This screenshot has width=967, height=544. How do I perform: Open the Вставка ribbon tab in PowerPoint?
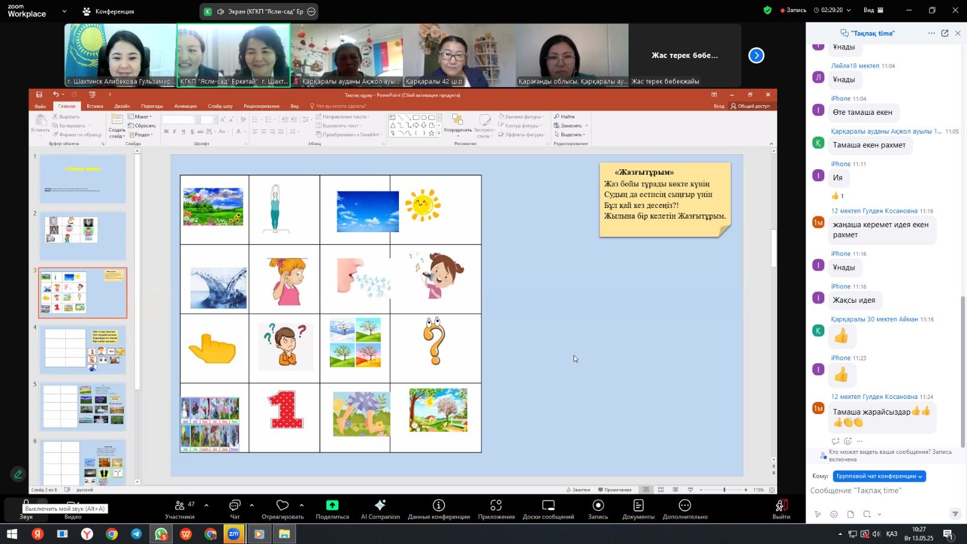(x=95, y=106)
